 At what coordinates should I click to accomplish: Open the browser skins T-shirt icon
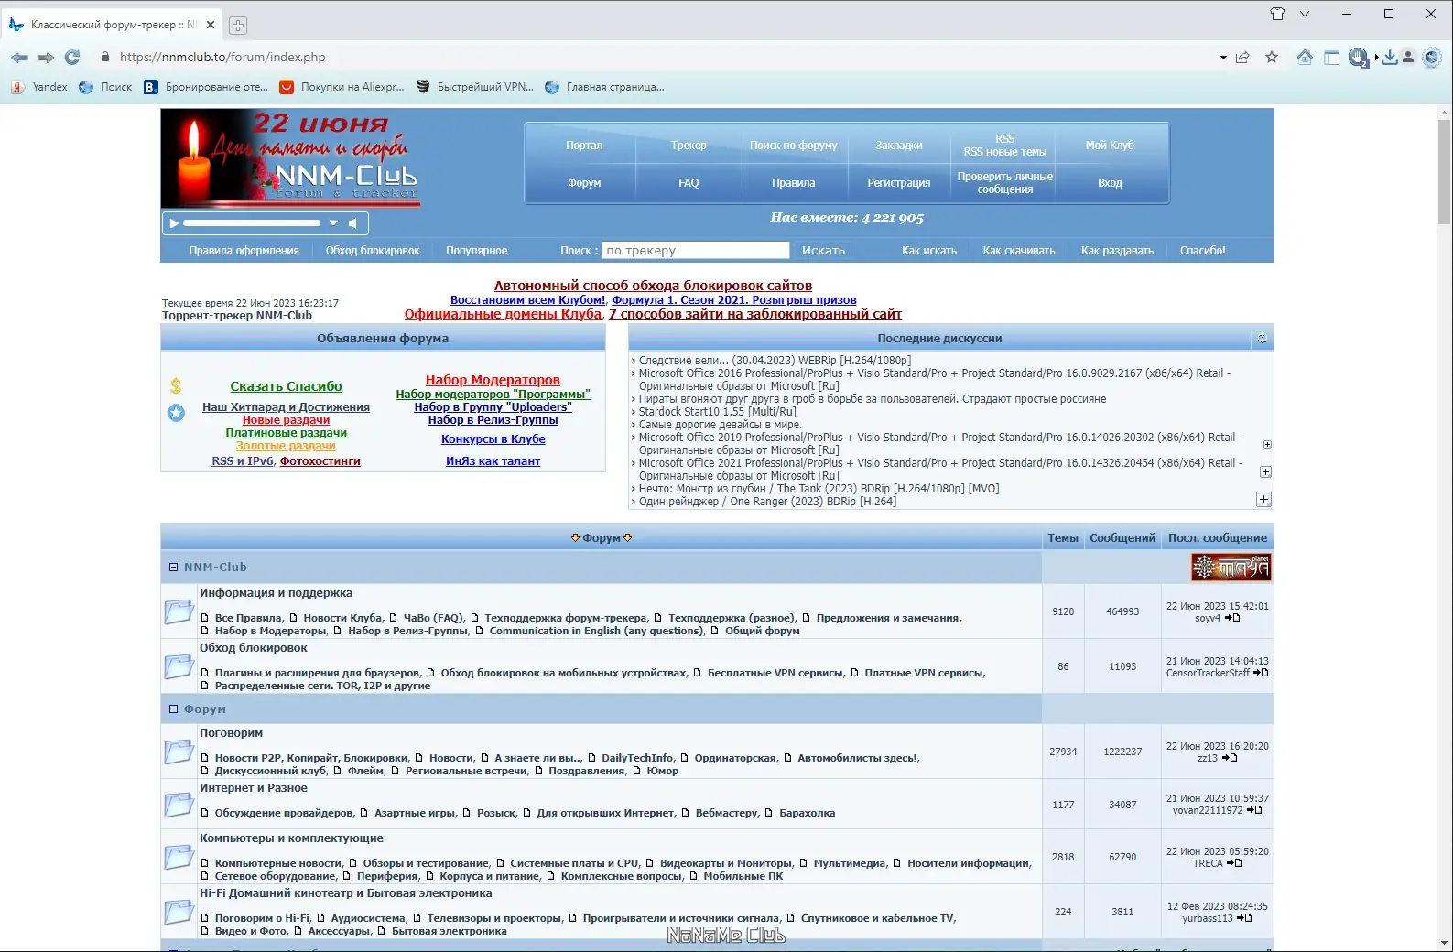(1277, 14)
